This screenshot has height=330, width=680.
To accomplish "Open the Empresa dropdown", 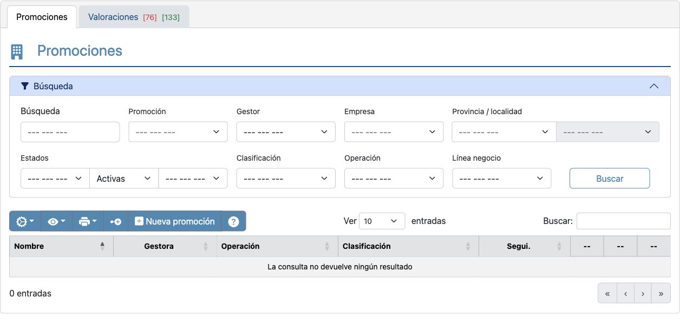I will coord(394,132).
